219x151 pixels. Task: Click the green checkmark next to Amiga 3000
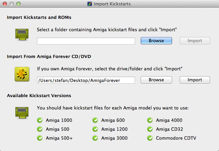coord(95,138)
